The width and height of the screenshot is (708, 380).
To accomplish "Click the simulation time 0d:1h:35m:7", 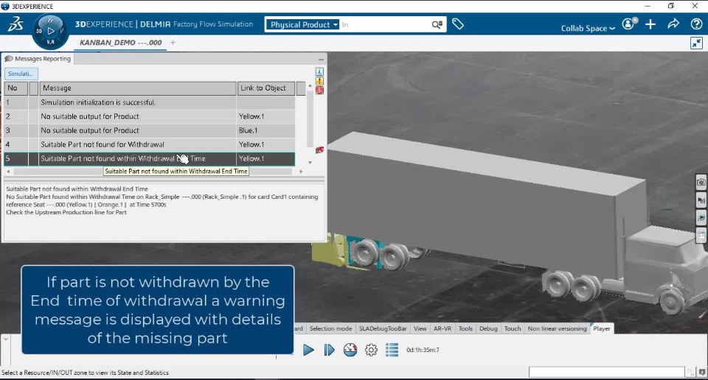I will [423, 350].
